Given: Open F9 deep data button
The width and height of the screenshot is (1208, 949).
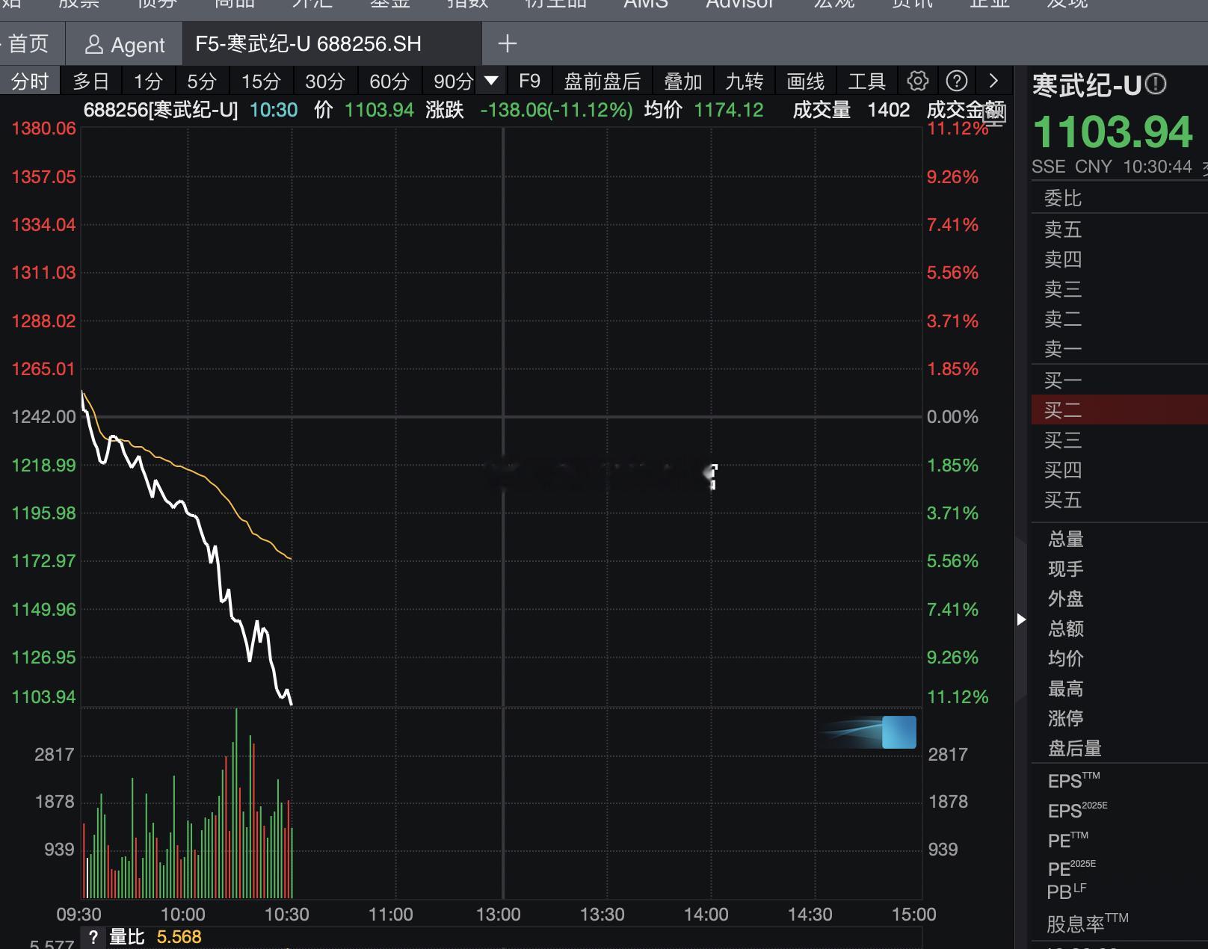Looking at the screenshot, I should tap(529, 81).
